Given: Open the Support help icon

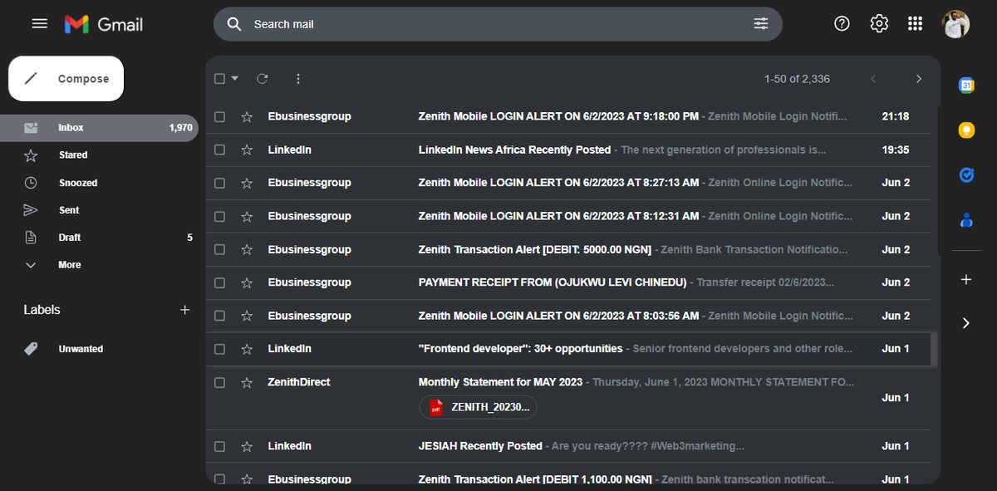Looking at the screenshot, I should 842,24.
